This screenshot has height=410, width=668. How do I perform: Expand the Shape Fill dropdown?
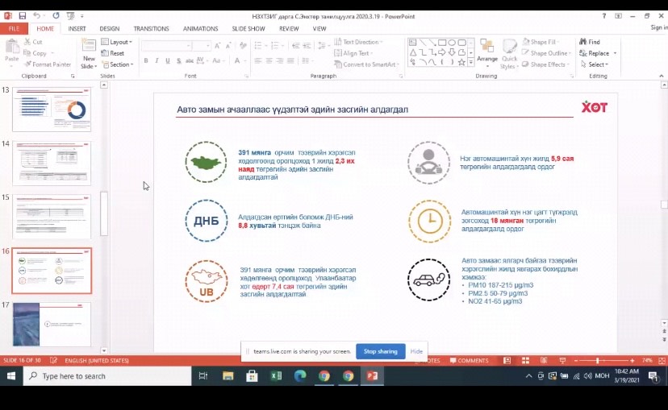[x=547, y=42]
